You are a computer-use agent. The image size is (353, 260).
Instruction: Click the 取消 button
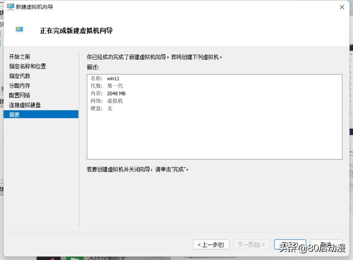click(x=326, y=243)
